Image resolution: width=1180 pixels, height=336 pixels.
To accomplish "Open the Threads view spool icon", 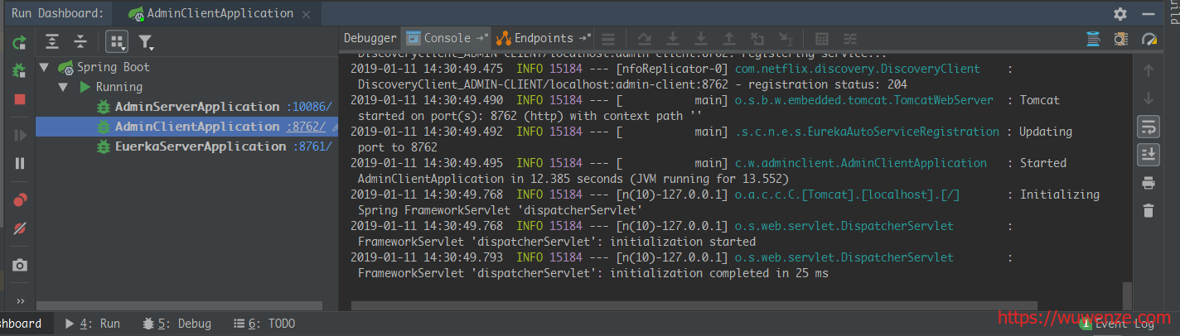I will 1093,38.
